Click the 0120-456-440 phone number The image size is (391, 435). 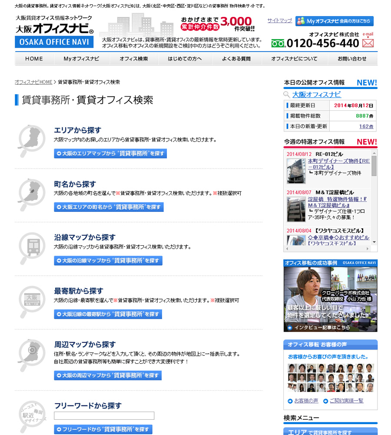coord(323,43)
